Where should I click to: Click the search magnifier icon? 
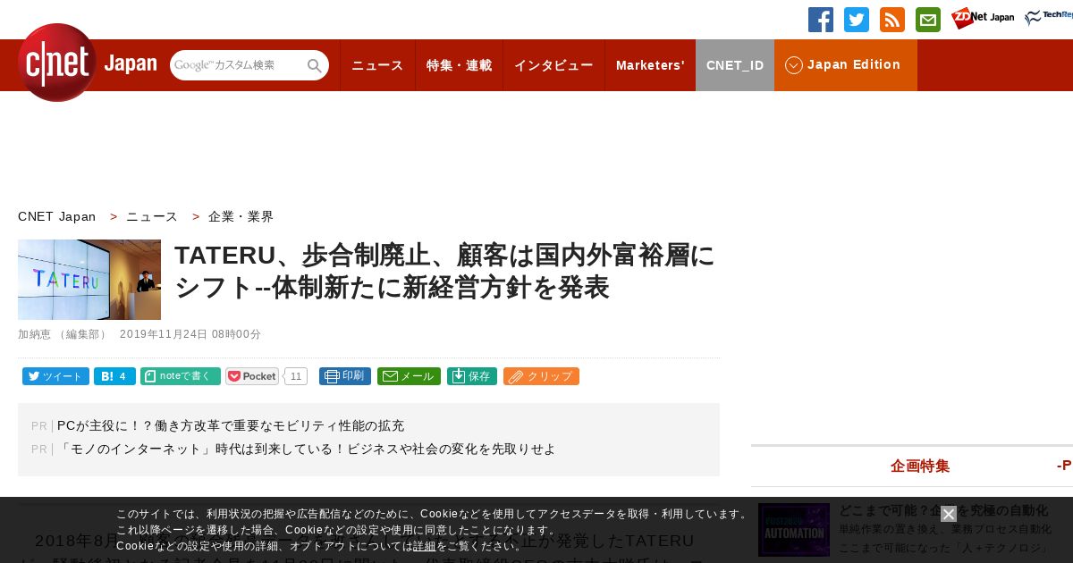tap(315, 65)
